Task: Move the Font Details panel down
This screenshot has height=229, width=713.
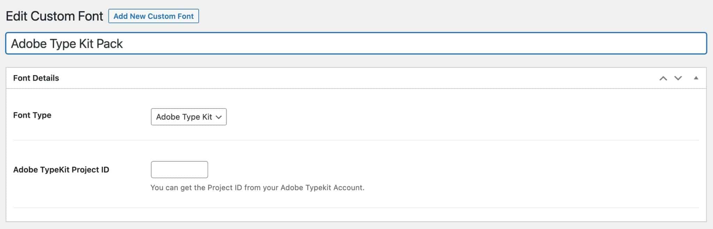Action: click(678, 78)
